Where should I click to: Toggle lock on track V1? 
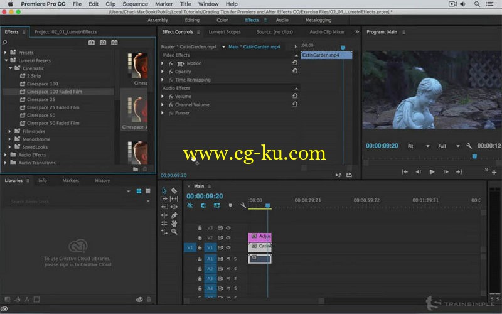[x=200, y=247]
